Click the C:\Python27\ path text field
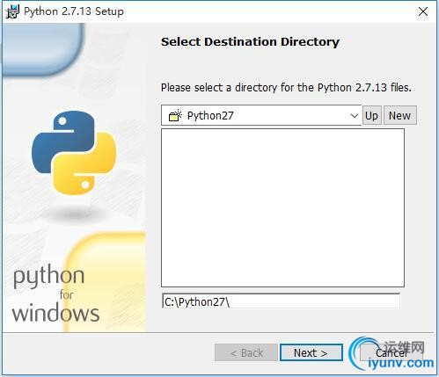The image size is (439, 377). click(281, 301)
